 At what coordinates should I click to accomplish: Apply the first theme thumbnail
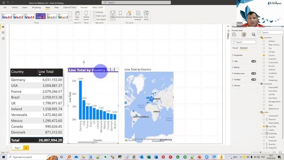tap(7, 16)
